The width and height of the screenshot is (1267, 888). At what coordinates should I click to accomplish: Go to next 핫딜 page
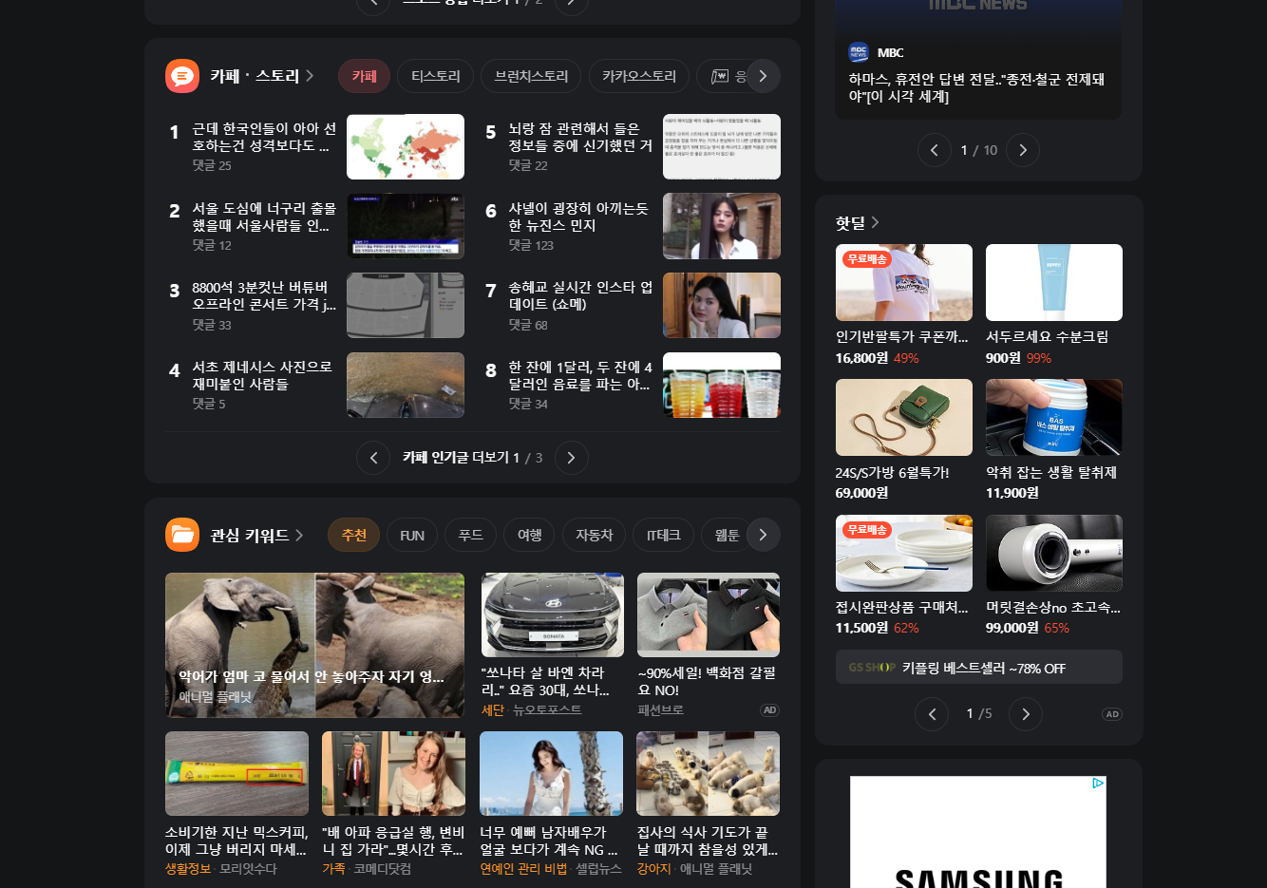tap(1025, 714)
